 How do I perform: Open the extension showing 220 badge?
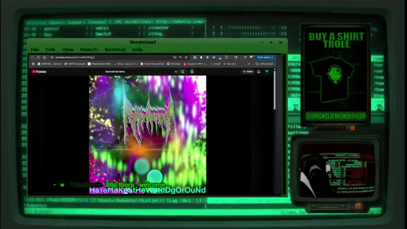[220, 58]
